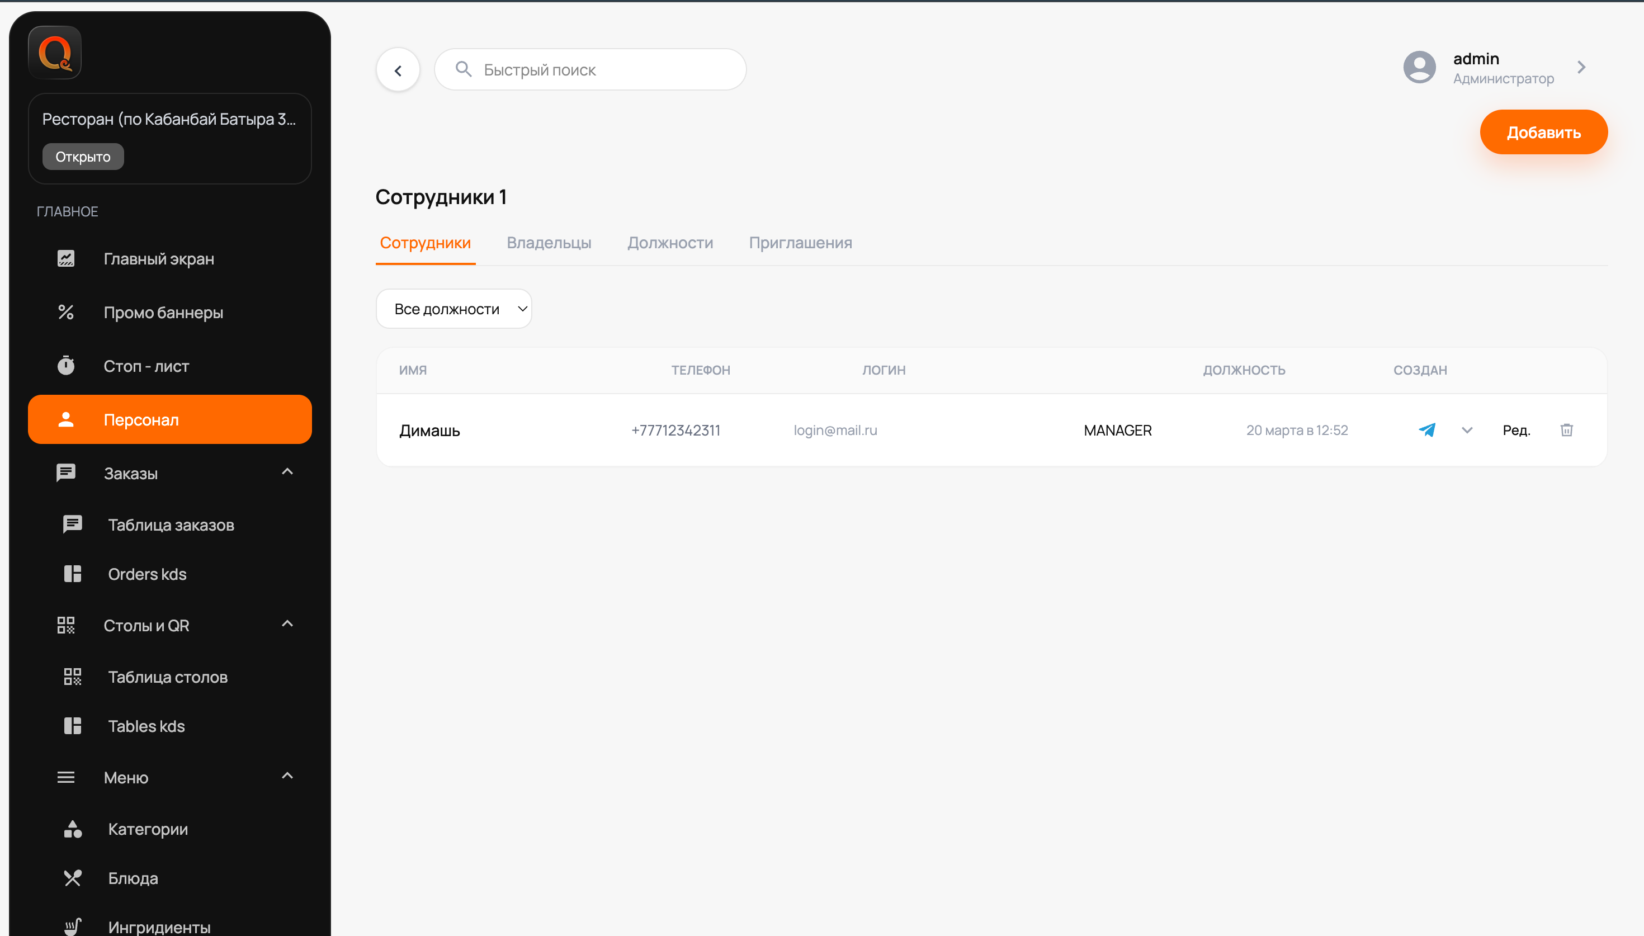Click the Промо баннеры percent icon
Viewport: 1644px width, 936px height.
[66, 313]
